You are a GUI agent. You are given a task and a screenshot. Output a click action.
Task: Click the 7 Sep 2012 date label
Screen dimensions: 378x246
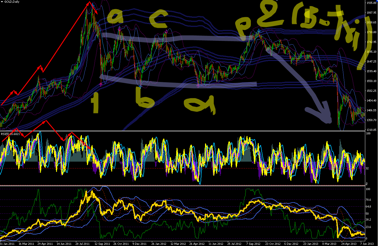pos(253,244)
